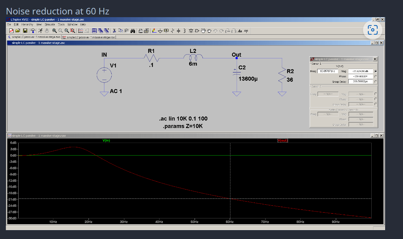Select the Resistor component tool

coord(173,31)
